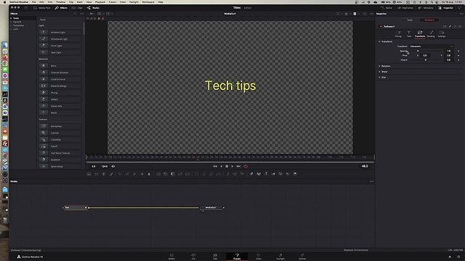Switch to the Modifiers tab in Inspector
The width and height of the screenshot is (465, 261).
429,20
